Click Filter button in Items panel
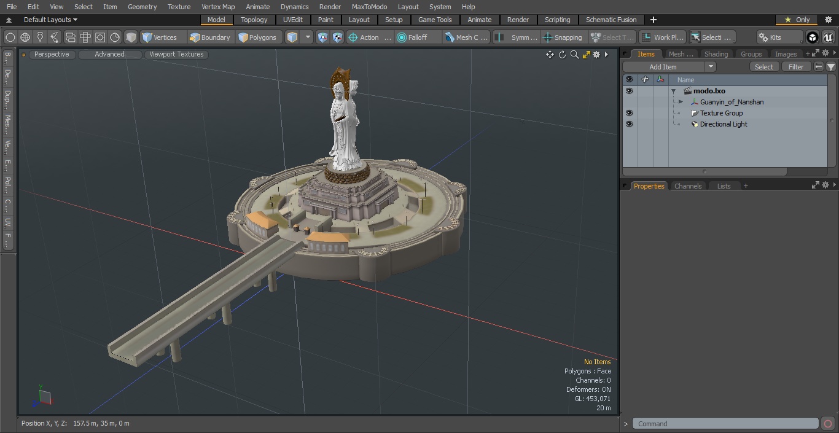The width and height of the screenshot is (839, 433). (796, 67)
